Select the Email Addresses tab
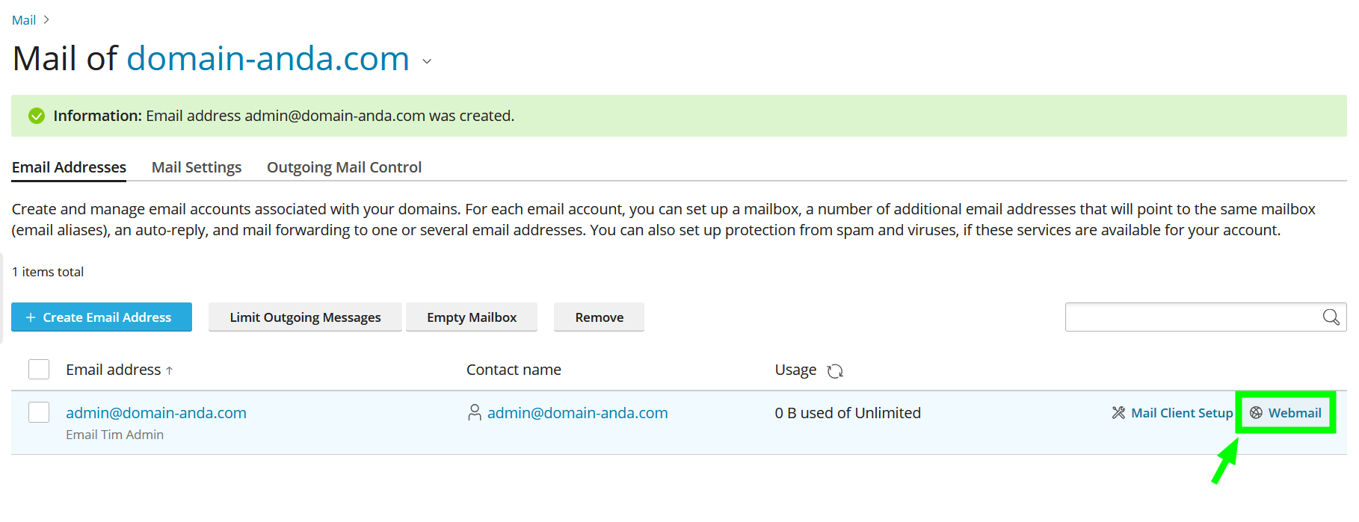 tap(69, 167)
